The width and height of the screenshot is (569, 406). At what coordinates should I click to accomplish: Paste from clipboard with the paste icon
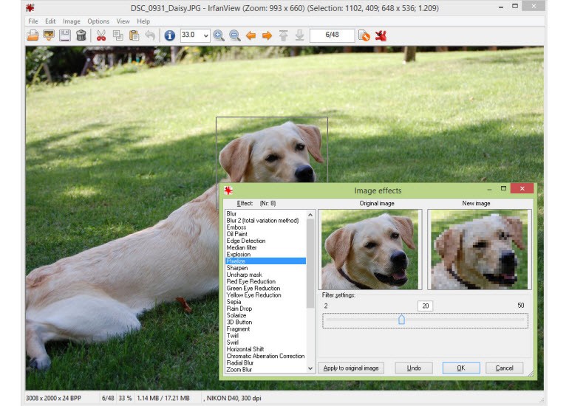134,35
